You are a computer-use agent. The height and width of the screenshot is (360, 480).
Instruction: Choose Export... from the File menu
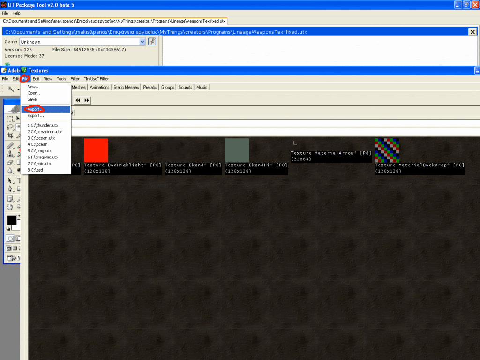(35, 115)
